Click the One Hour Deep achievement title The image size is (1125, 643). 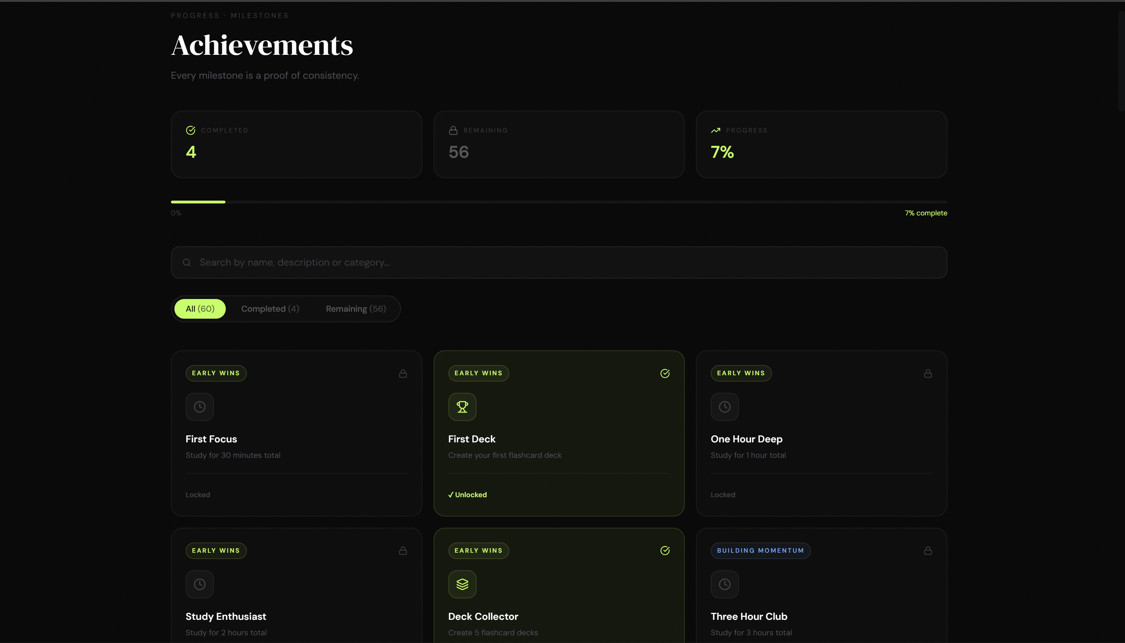tap(747, 439)
